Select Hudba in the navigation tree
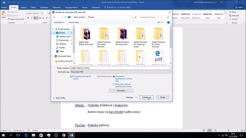The height and width of the screenshot is (138, 246). coord(62,48)
